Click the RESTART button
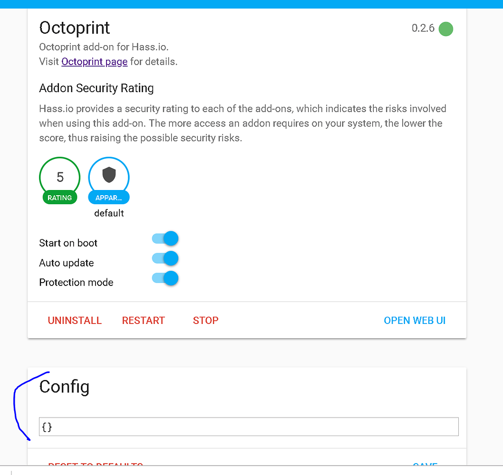This screenshot has height=475, width=503. pos(143,321)
